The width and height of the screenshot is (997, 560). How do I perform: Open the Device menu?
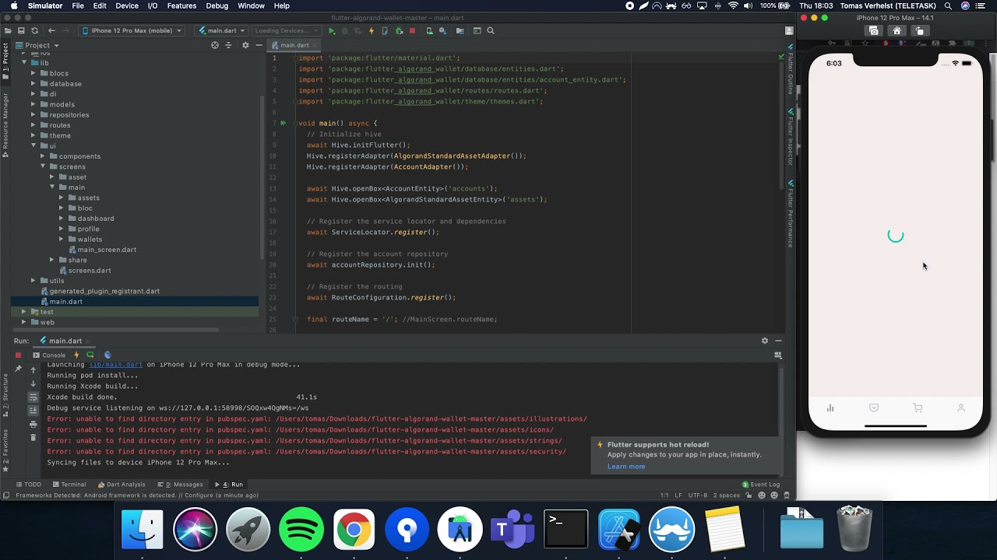[127, 5]
